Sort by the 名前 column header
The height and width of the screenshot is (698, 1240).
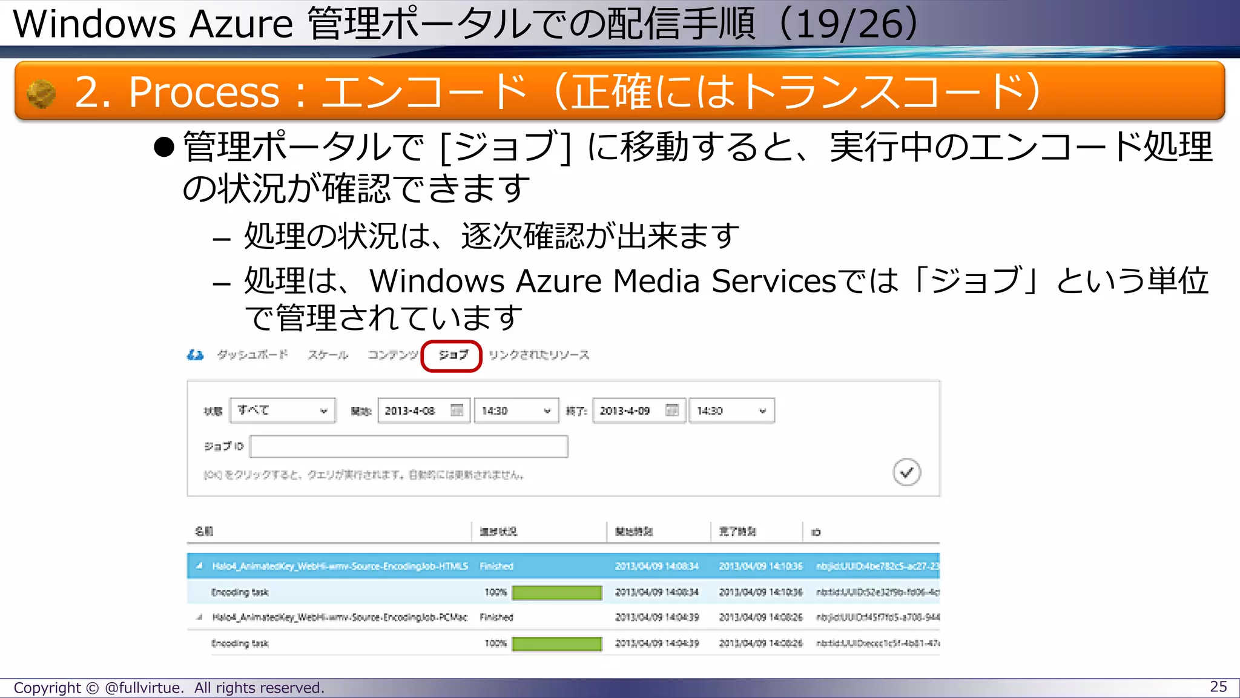pyautogui.click(x=204, y=532)
